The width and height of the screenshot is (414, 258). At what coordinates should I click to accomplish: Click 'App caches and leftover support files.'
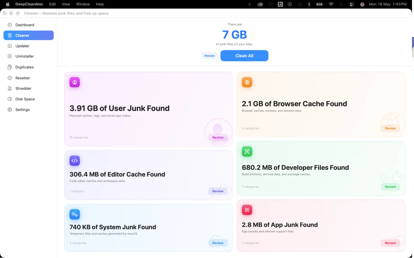268,231
